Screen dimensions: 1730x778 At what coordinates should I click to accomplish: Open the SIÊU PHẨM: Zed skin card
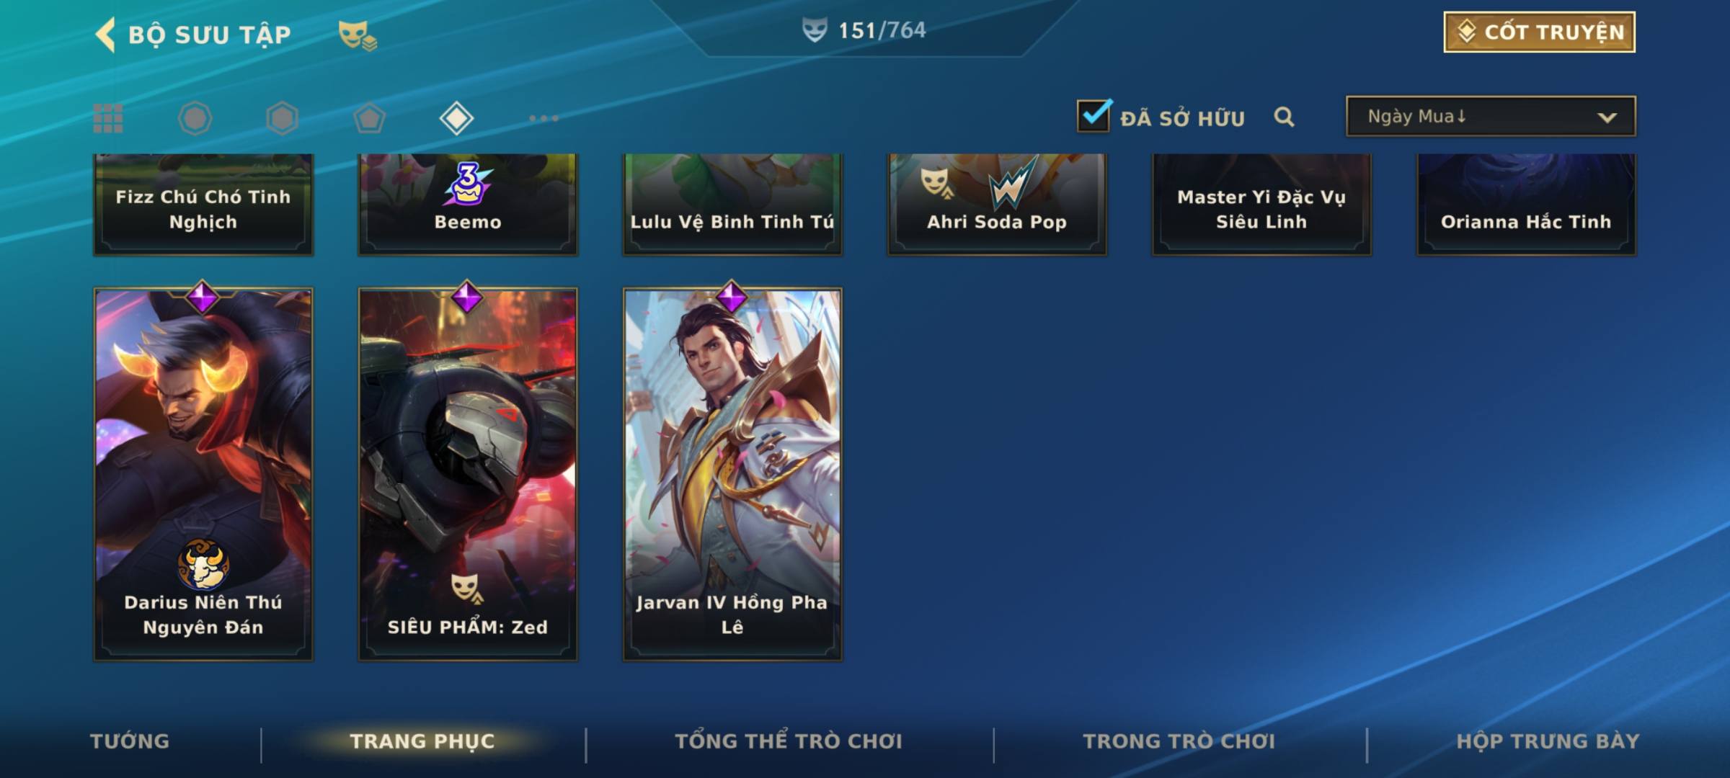click(x=468, y=474)
